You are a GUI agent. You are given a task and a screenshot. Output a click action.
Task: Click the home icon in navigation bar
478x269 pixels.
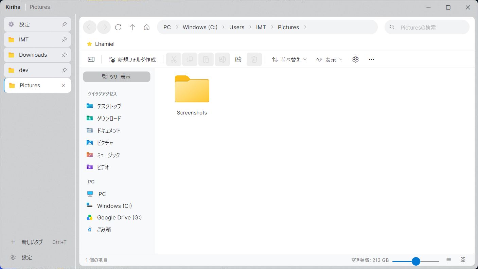[147, 27]
